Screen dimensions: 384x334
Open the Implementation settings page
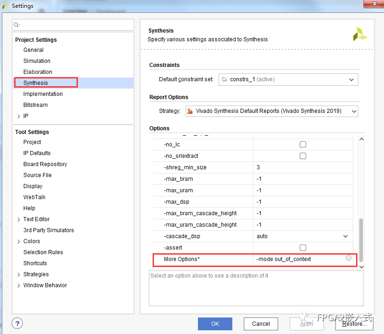[x=43, y=94]
